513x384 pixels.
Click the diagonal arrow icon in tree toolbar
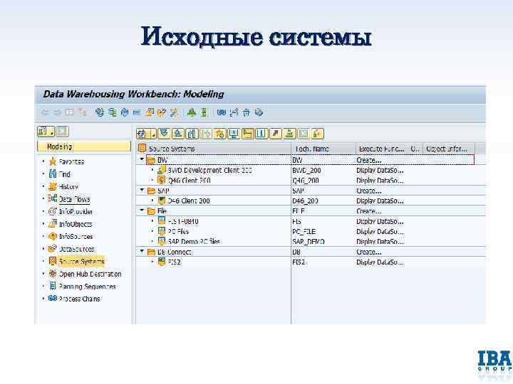coord(276,134)
